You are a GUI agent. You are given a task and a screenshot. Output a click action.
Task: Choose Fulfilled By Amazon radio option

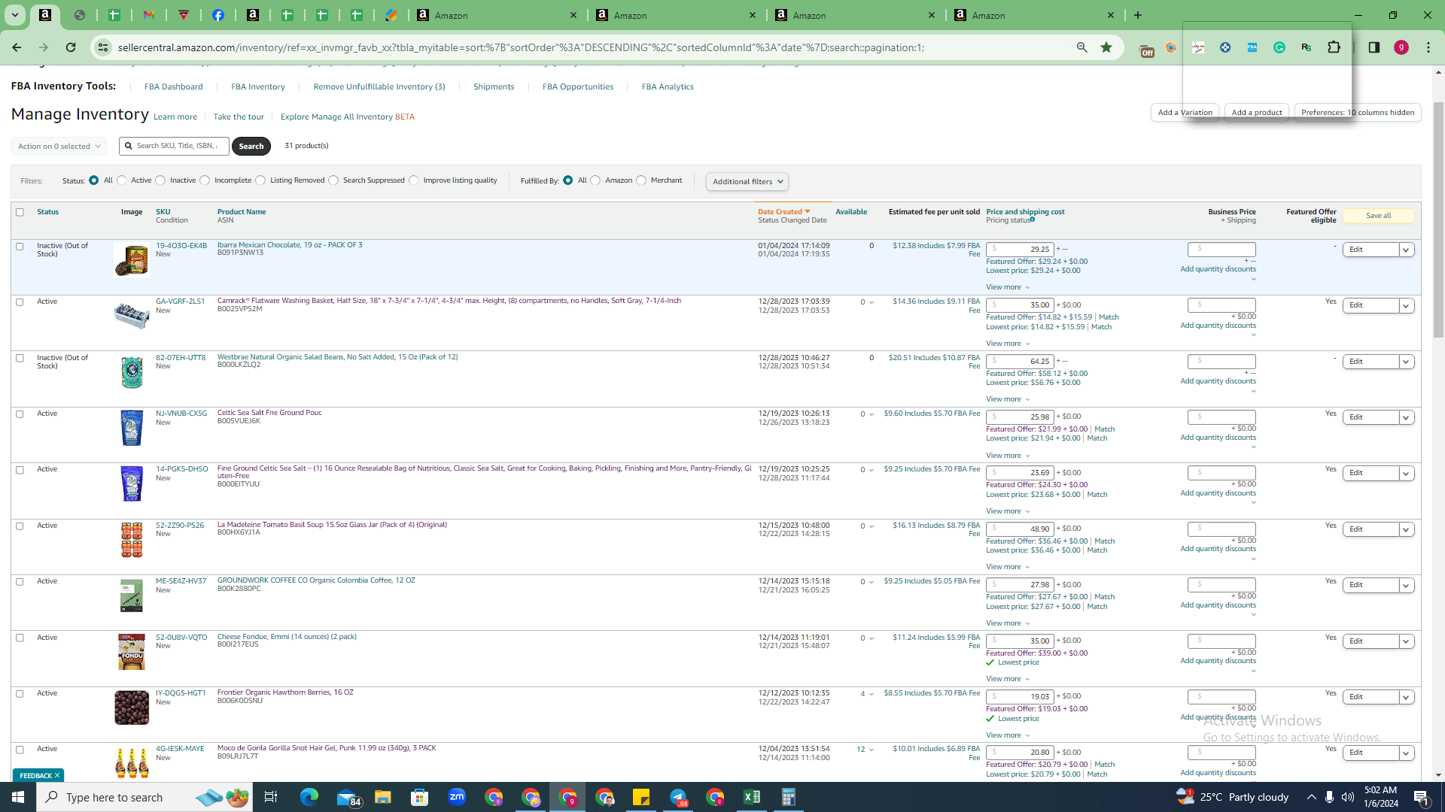point(595,180)
